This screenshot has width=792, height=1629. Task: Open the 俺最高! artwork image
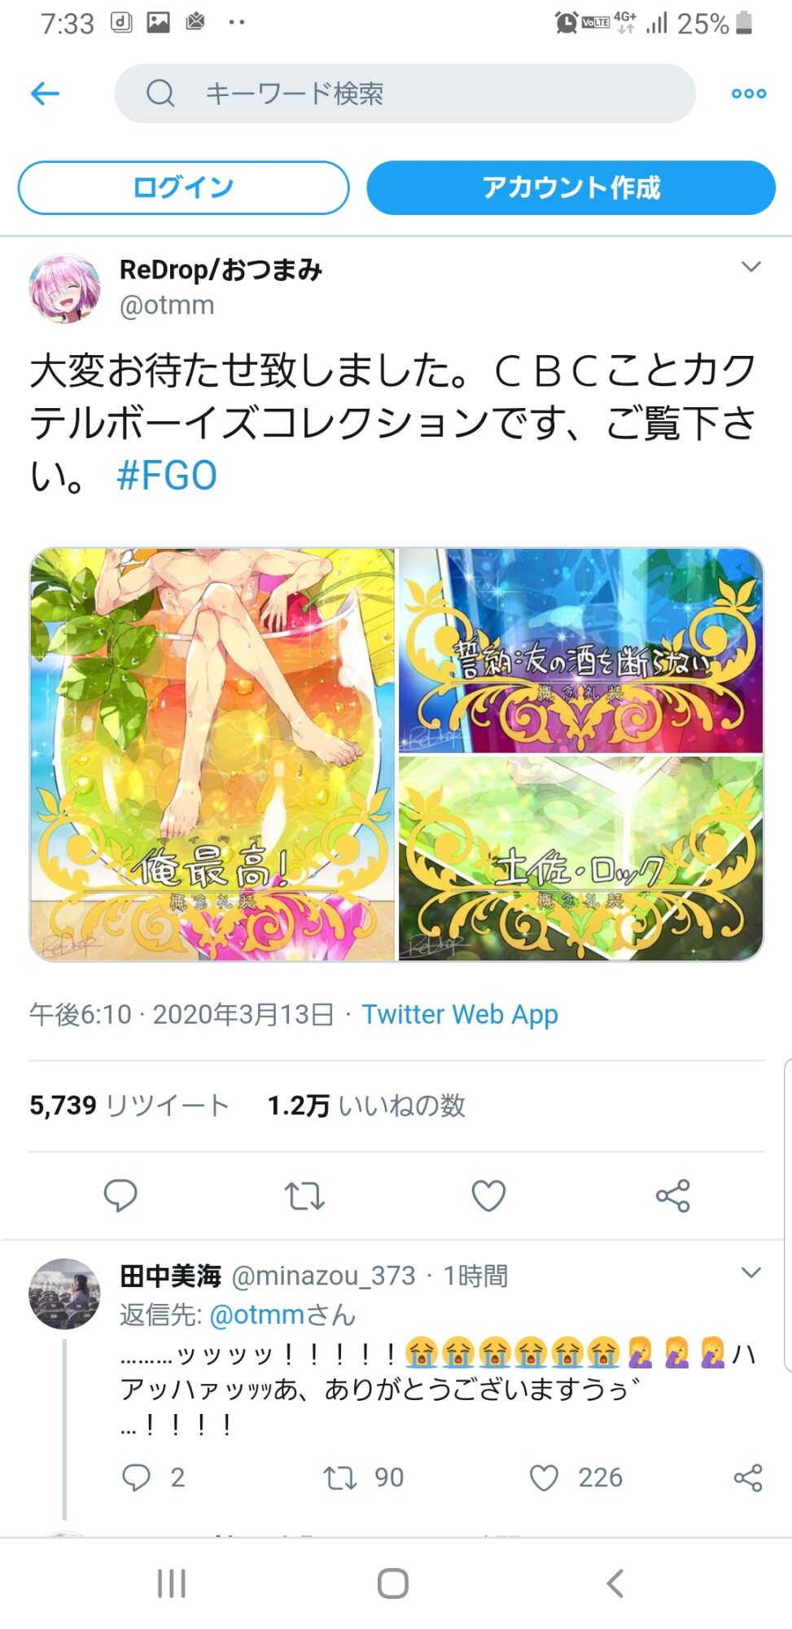pyautogui.click(x=212, y=754)
